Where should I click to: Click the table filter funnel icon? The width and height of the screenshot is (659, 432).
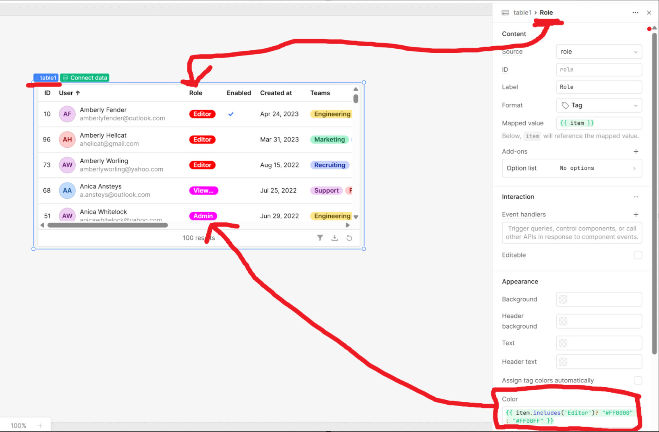pyautogui.click(x=320, y=238)
